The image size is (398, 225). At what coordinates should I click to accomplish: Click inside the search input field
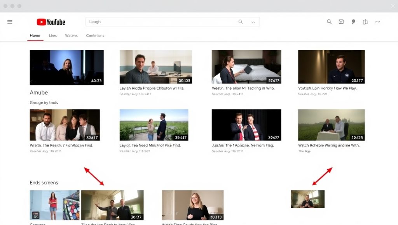[155, 22]
